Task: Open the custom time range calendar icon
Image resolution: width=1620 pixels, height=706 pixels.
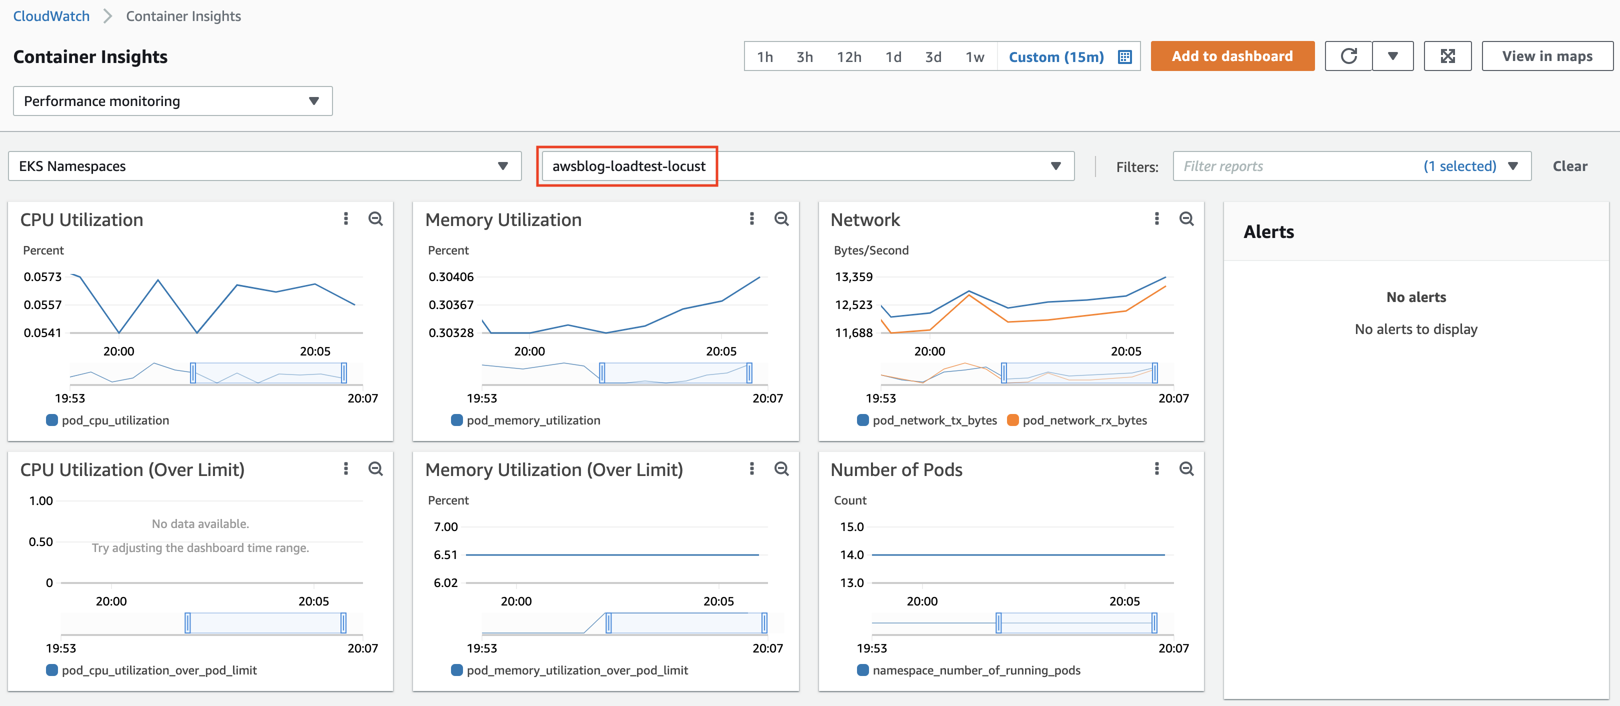Action: tap(1124, 57)
